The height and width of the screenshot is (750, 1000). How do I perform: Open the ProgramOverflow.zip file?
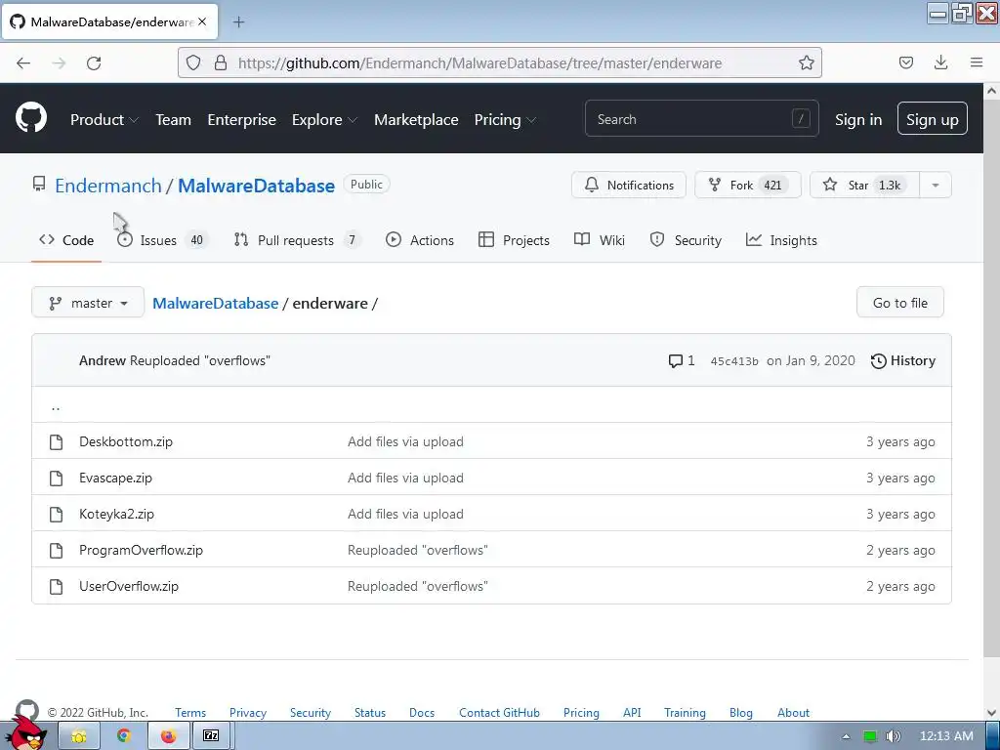pos(141,550)
